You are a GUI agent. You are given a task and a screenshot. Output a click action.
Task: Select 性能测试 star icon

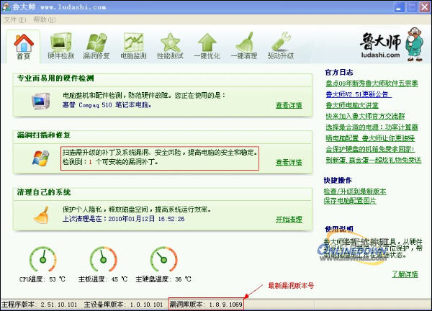170,46
